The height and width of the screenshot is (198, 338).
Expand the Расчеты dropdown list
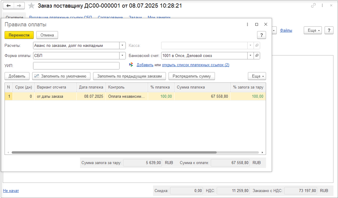123,45
